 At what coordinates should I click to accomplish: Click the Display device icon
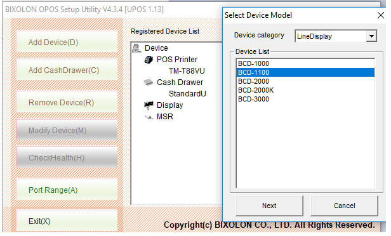(x=149, y=105)
